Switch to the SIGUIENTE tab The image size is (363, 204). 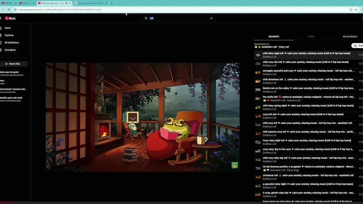tap(274, 37)
